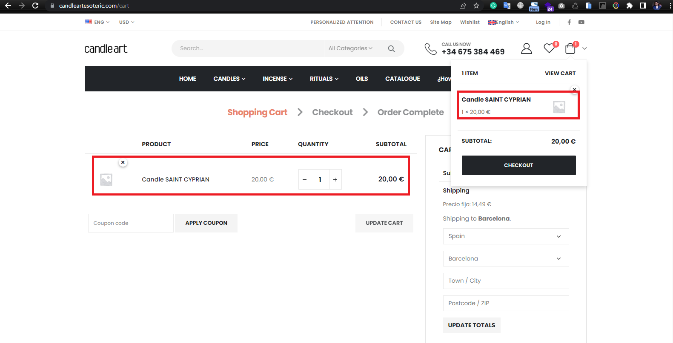The width and height of the screenshot is (673, 343).
Task: Open the CATALOGUE menu item
Action: click(x=403, y=79)
